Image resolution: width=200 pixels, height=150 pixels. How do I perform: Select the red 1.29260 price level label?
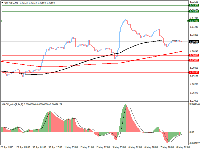[x=194, y=72]
